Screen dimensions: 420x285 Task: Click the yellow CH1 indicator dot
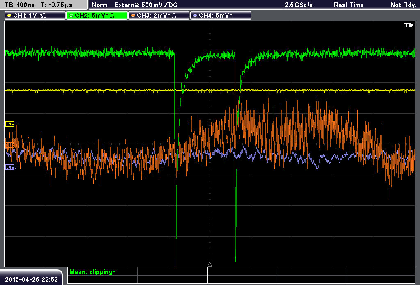(x=9, y=16)
